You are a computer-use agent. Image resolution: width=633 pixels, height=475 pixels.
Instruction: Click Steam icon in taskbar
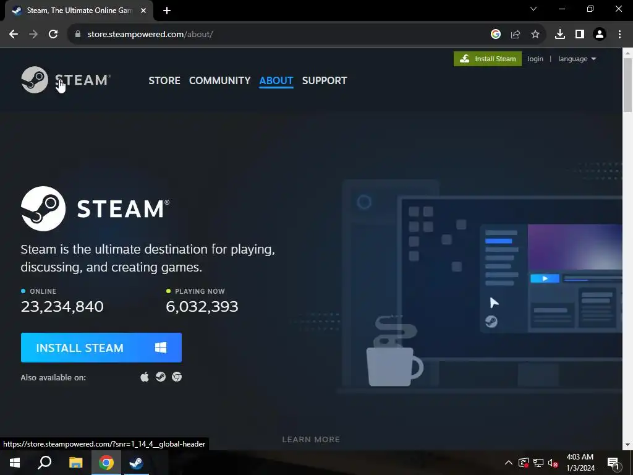pyautogui.click(x=136, y=463)
